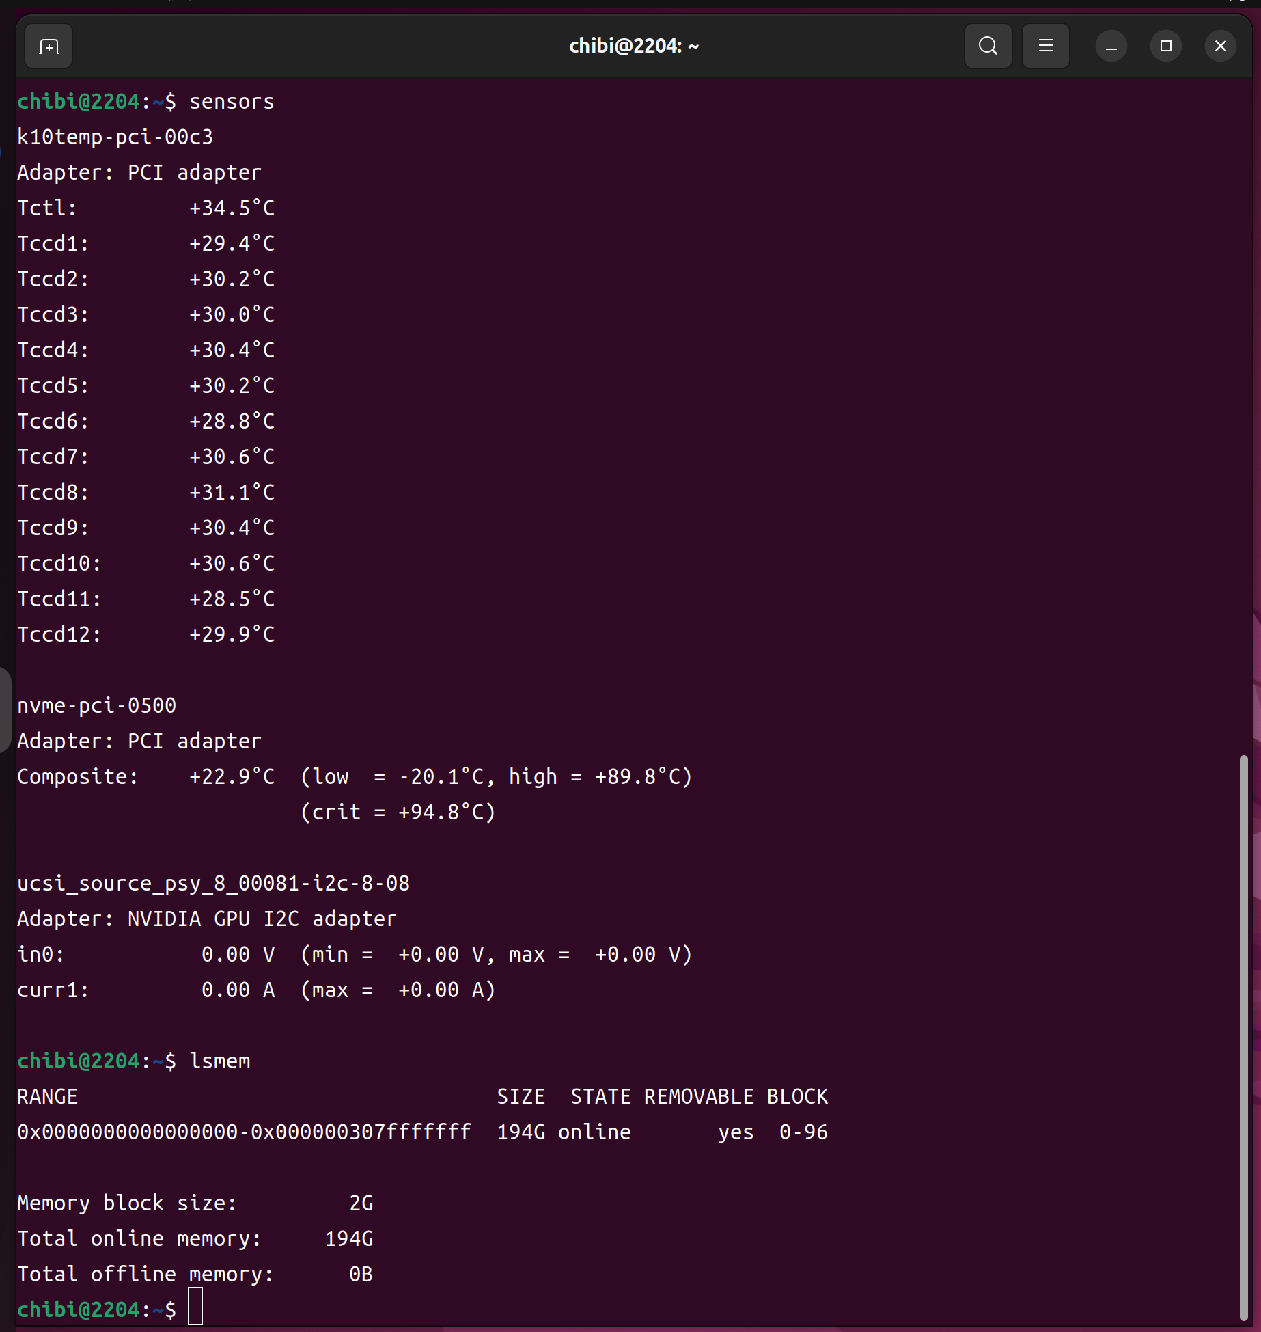Click the REMOVABLE column header in lsmem output
The image size is (1261, 1332).
[x=698, y=1097]
